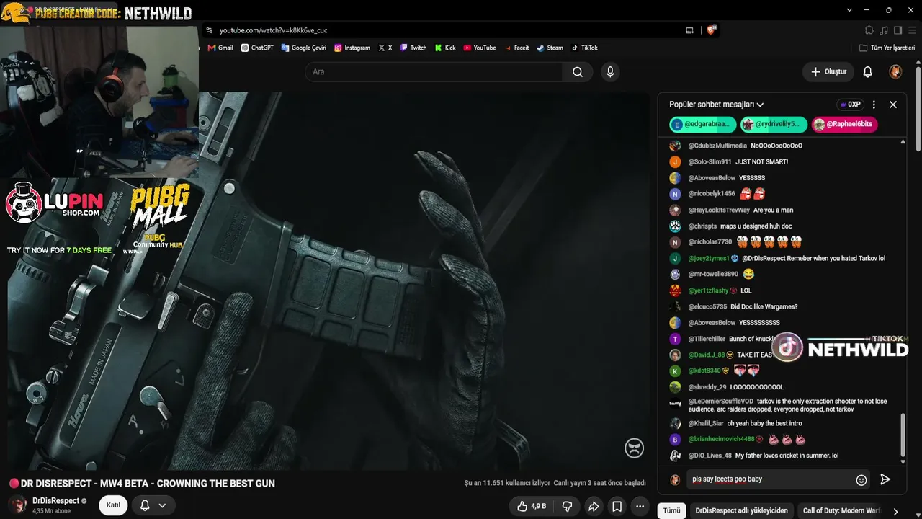Open the Faceit bookmark

516,48
